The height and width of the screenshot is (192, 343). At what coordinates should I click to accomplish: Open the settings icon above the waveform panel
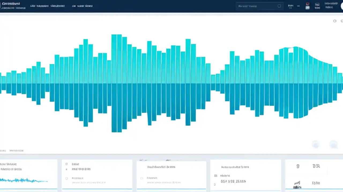(x=335, y=21)
